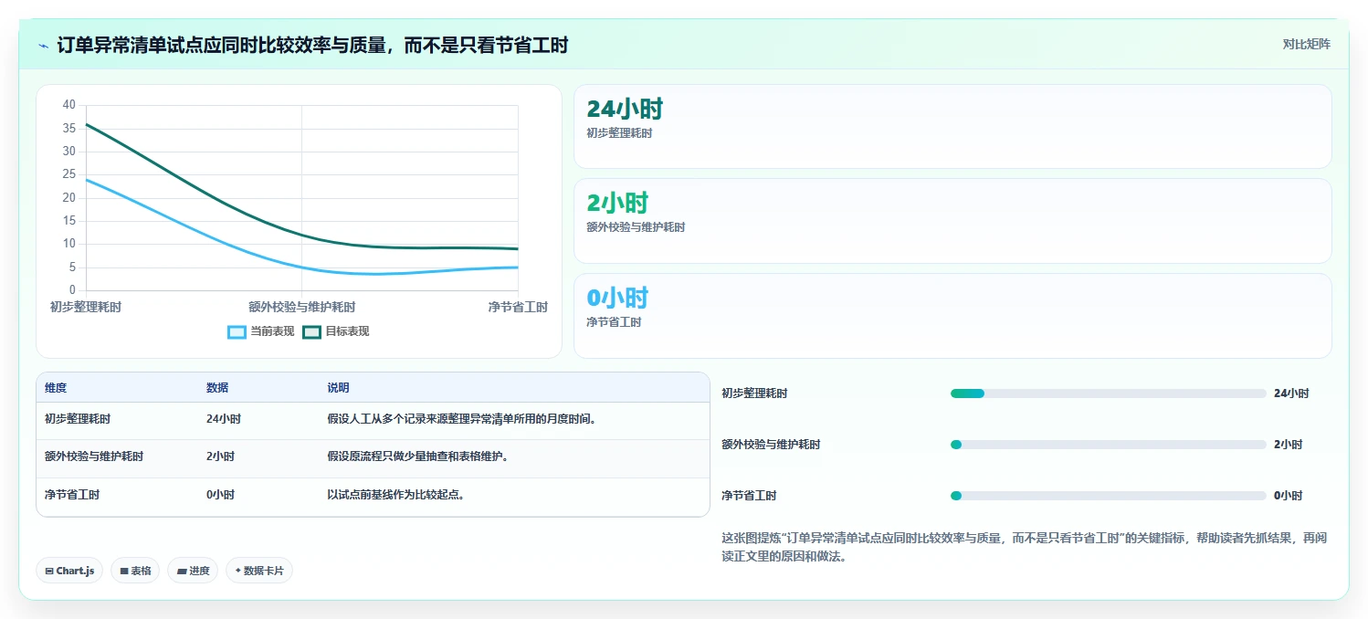Click the 额外校验与维护耗时 progress bar
1368x619 pixels.
pos(1108,445)
